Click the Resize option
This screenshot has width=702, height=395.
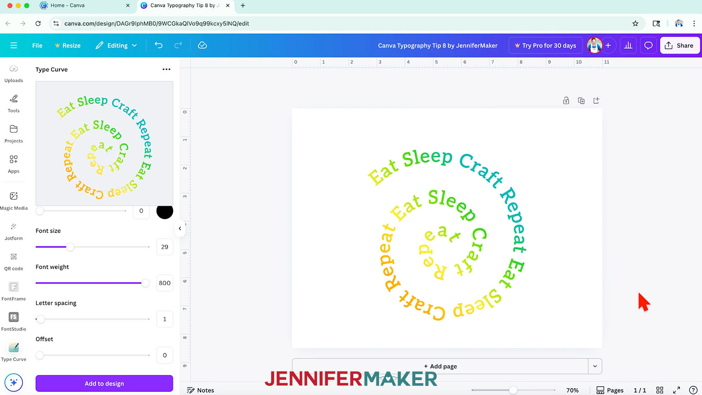tap(67, 45)
